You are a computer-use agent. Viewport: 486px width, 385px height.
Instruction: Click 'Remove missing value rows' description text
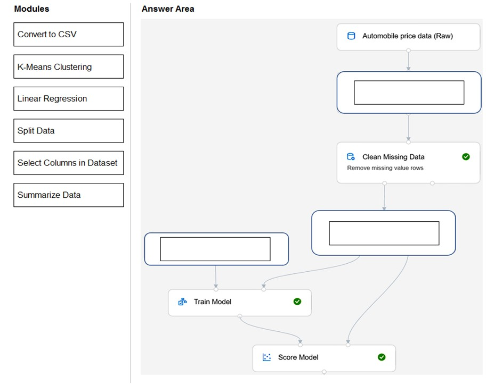(x=385, y=168)
